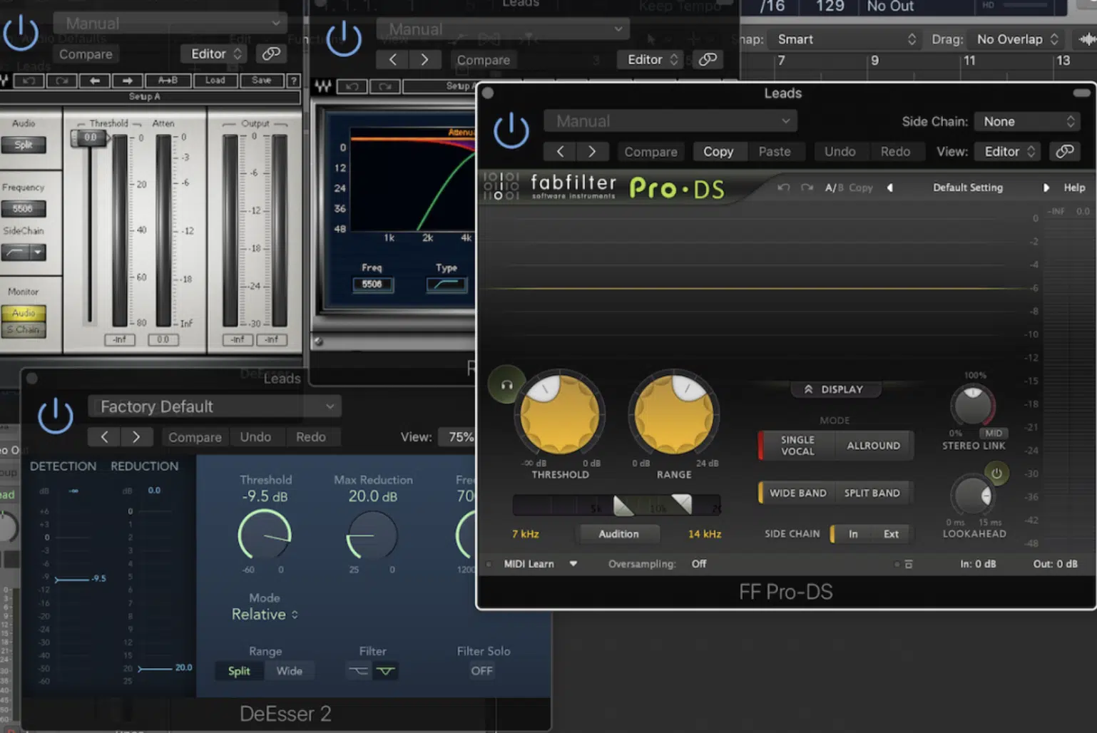Click Waves right arrow preset button
1097x733 pixels.
[x=127, y=81]
